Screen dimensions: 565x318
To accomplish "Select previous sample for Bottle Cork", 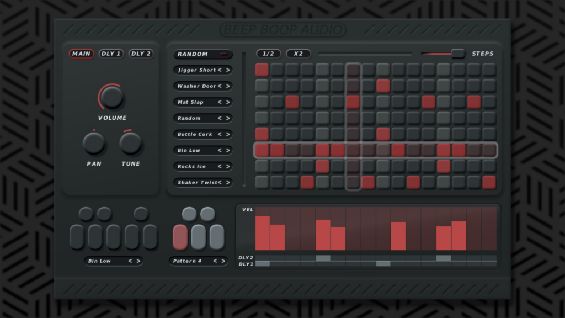I will [x=220, y=134].
